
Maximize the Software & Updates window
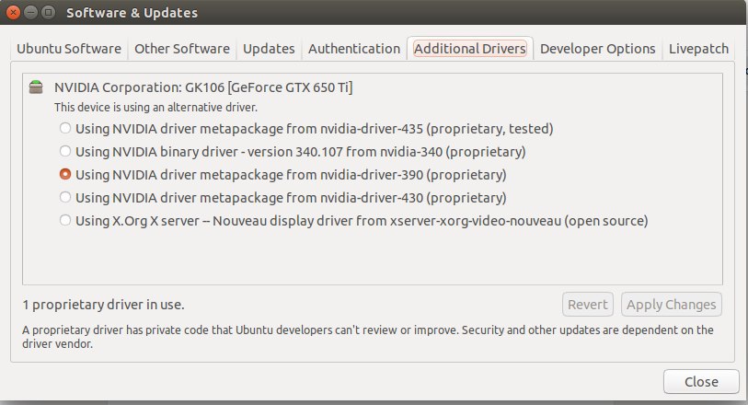48,12
